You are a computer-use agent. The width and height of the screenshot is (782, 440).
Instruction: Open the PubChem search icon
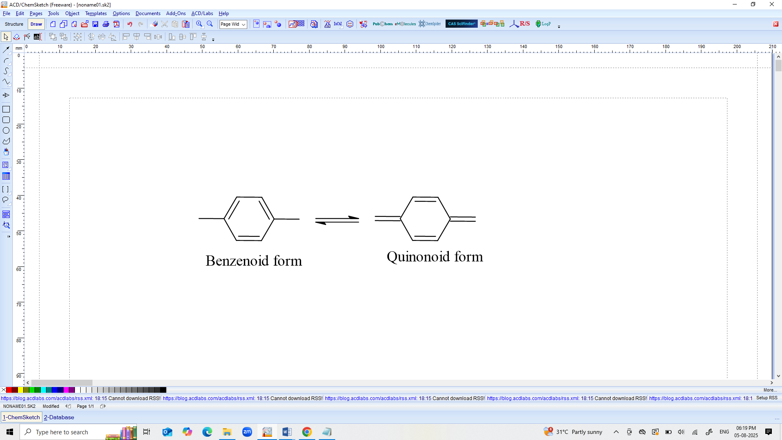tap(382, 24)
